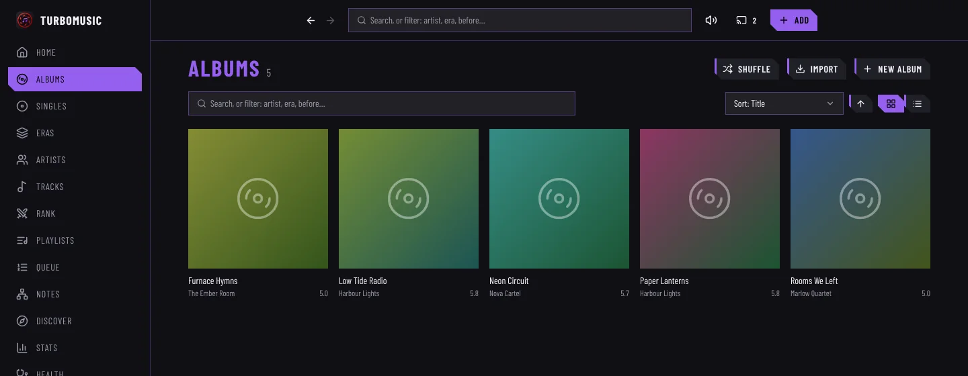Viewport: 968px width, 376px height.
Task: Click the Notes network icon
Action: pos(22,294)
